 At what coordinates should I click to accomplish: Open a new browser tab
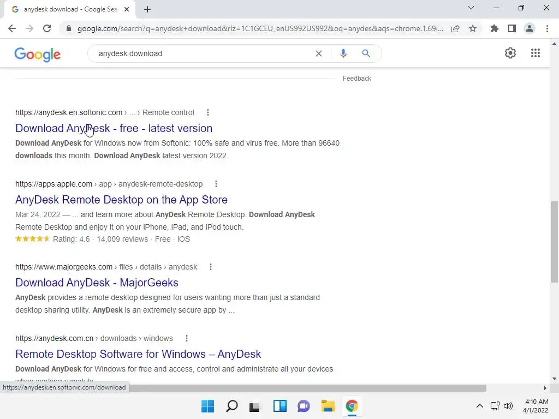147,9
